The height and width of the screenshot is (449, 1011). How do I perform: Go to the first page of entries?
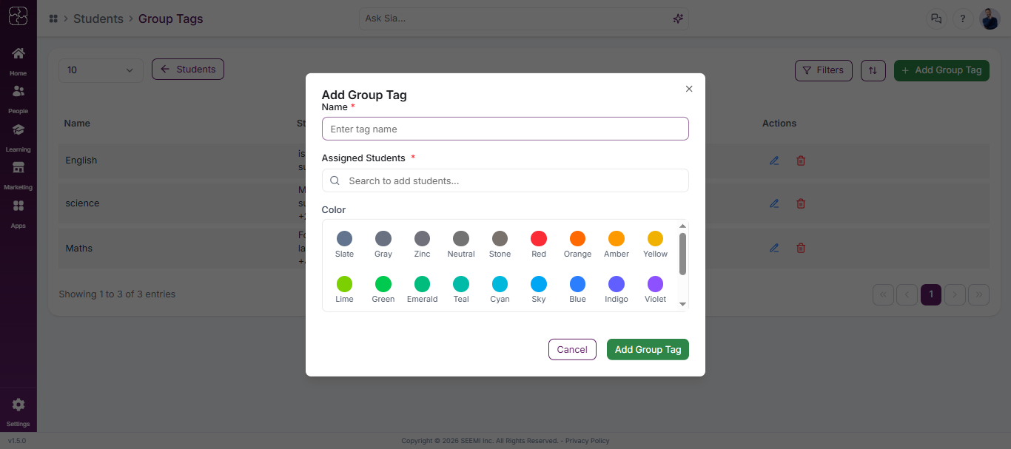point(884,294)
